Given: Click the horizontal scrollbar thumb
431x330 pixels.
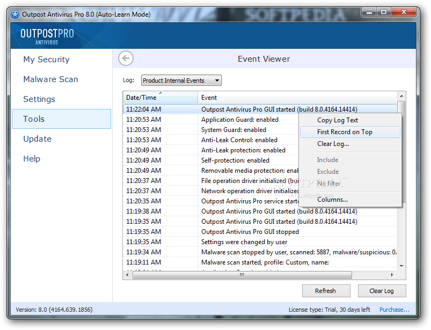Looking at the screenshot, I should (x=242, y=275).
